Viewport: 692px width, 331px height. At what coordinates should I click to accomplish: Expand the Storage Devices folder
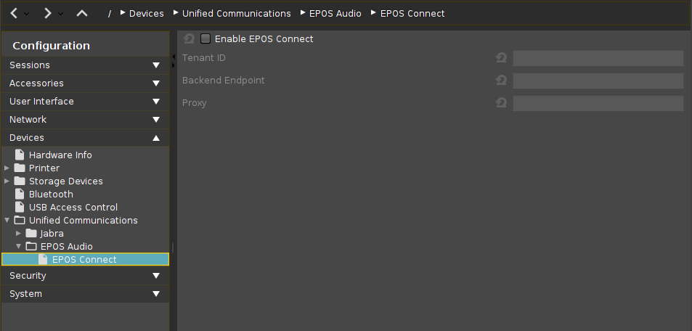pos(7,181)
